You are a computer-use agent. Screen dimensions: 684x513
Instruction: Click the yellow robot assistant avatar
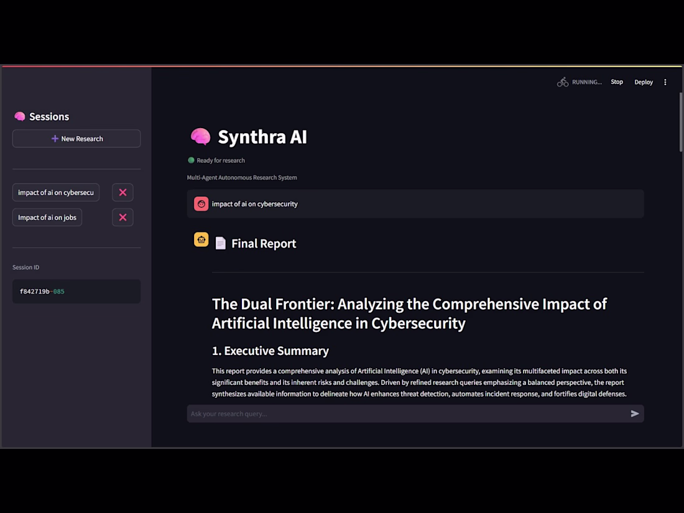(201, 239)
